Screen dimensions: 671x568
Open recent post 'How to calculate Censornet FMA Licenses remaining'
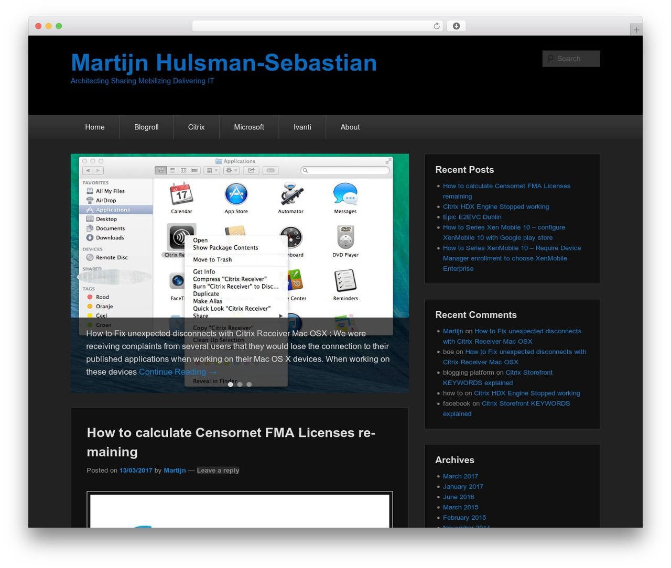click(506, 191)
